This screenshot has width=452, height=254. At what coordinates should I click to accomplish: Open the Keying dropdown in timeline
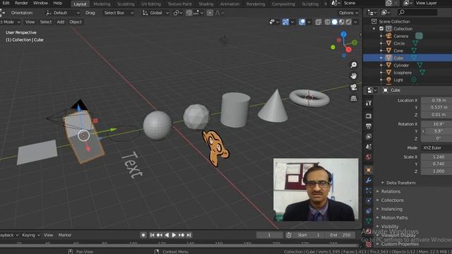point(31,235)
